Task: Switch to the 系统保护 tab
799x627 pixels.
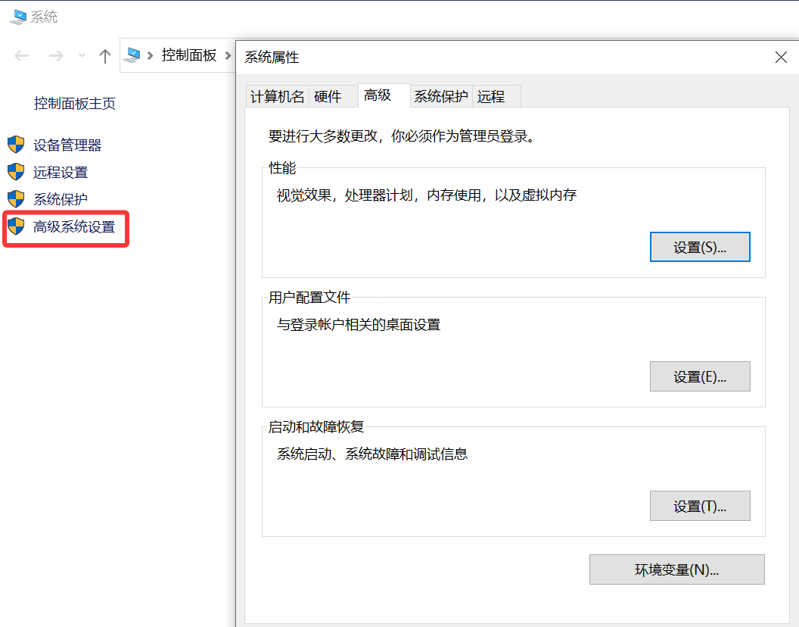Action: click(x=440, y=95)
